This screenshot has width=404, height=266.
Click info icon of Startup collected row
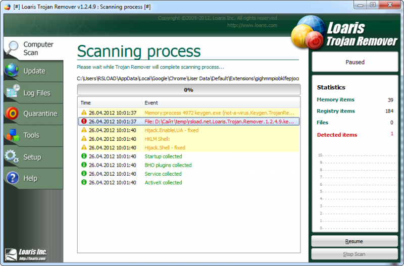[x=84, y=156]
